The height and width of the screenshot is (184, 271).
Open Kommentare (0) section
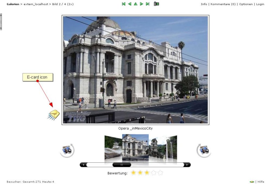[x=223, y=4]
